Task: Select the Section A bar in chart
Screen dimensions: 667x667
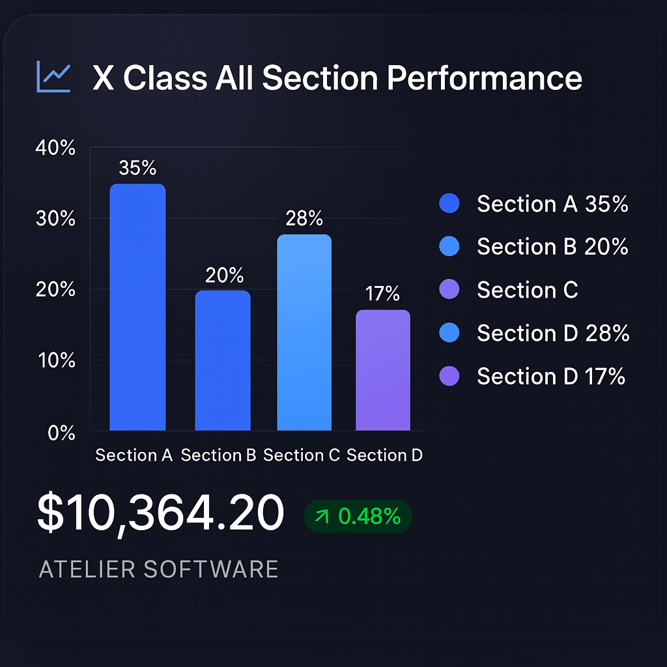Action: click(x=137, y=307)
